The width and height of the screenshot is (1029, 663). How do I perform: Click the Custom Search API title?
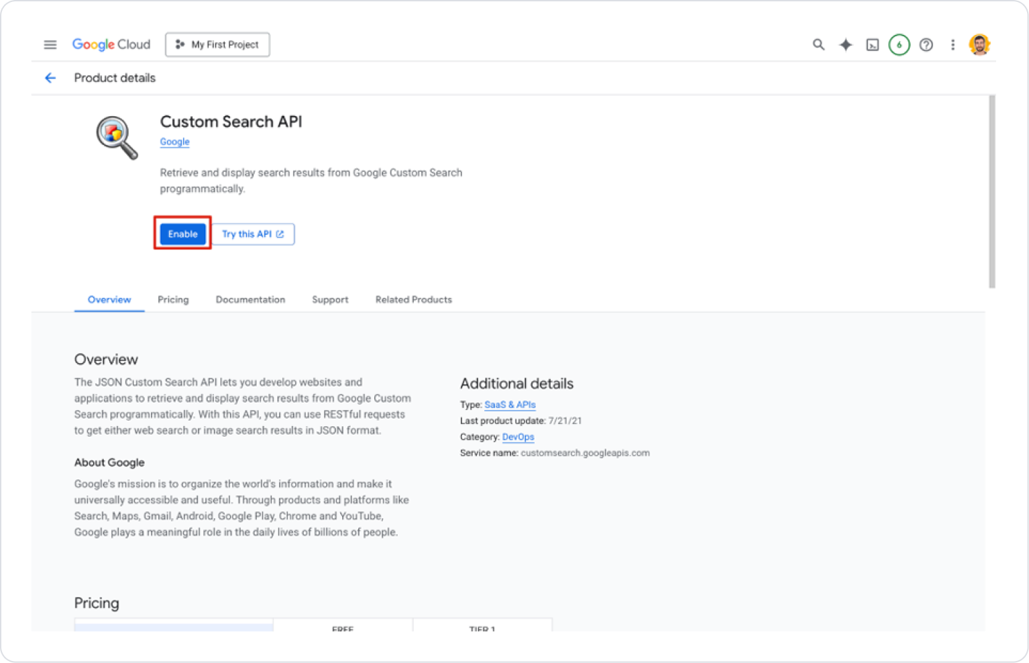tap(231, 121)
